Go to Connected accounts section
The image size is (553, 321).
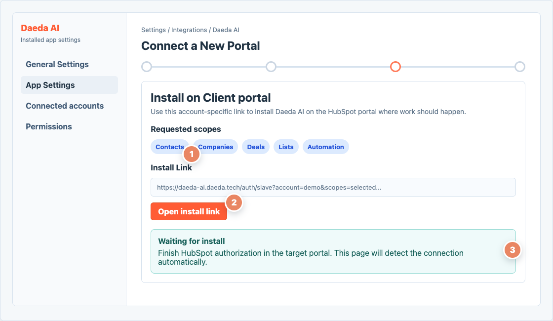(x=69, y=106)
